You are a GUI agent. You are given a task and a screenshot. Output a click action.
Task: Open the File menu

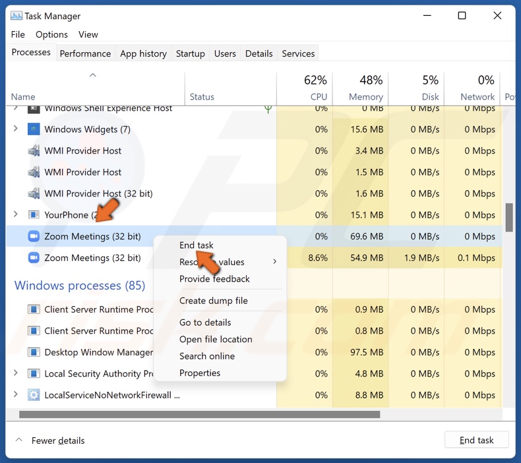[18, 34]
